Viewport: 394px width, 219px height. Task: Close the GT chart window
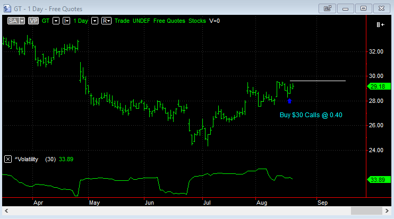381,8
